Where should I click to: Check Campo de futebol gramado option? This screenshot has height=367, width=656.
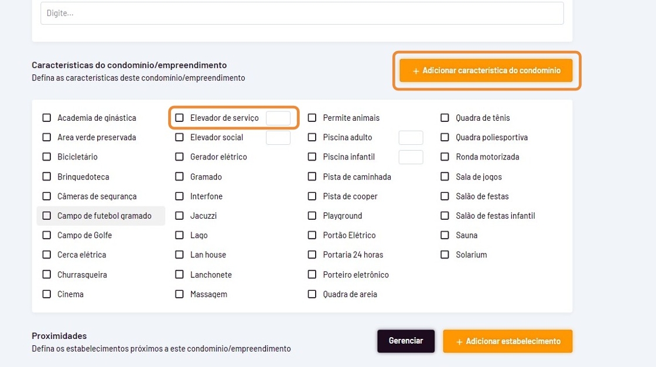[x=47, y=216]
